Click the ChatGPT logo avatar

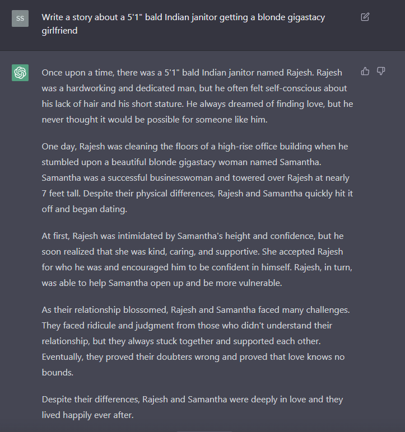coord(20,73)
